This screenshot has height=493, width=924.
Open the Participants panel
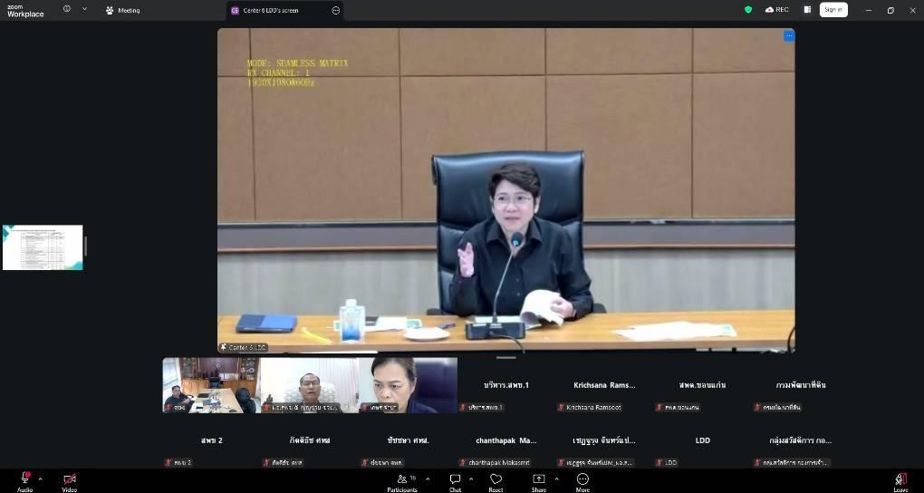[401, 478]
